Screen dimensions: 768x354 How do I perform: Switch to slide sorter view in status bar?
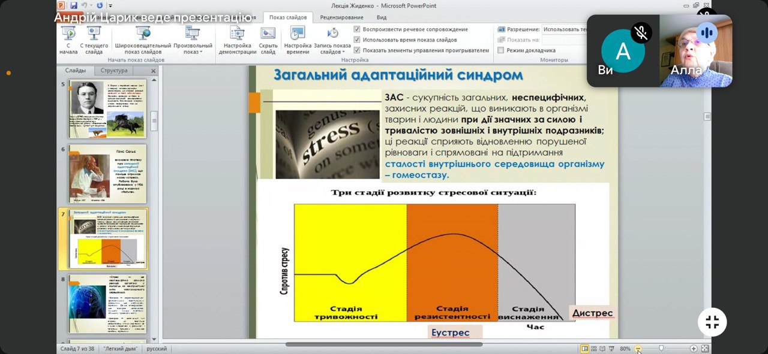593,349
